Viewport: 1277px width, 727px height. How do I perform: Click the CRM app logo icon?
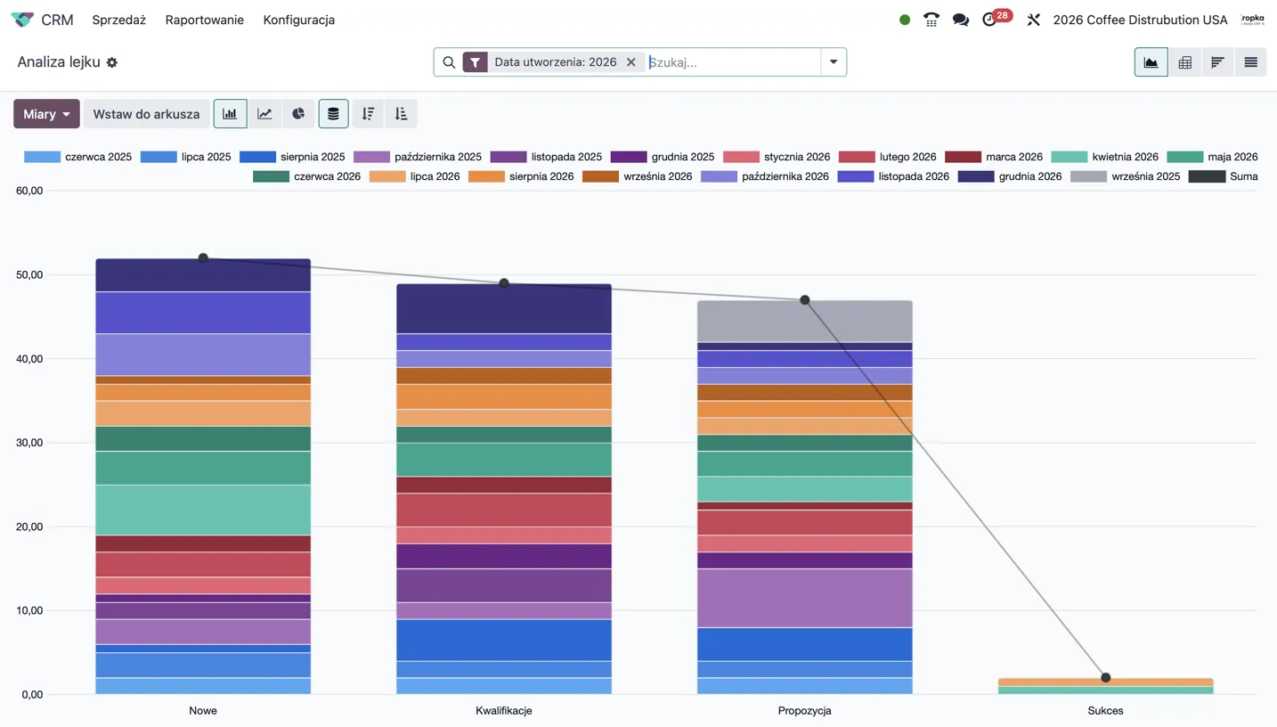click(22, 20)
